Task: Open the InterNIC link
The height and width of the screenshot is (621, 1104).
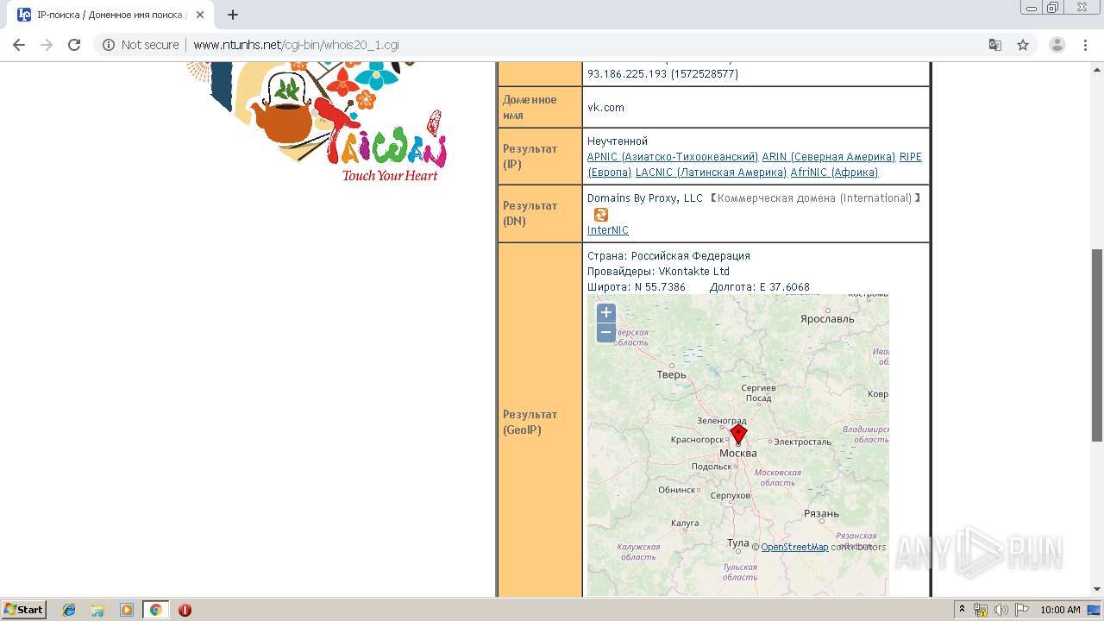Action: point(608,230)
